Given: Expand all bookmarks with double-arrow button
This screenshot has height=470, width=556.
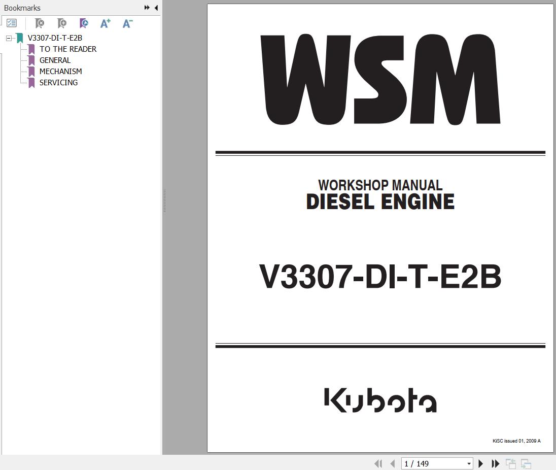Looking at the screenshot, I should [147, 8].
